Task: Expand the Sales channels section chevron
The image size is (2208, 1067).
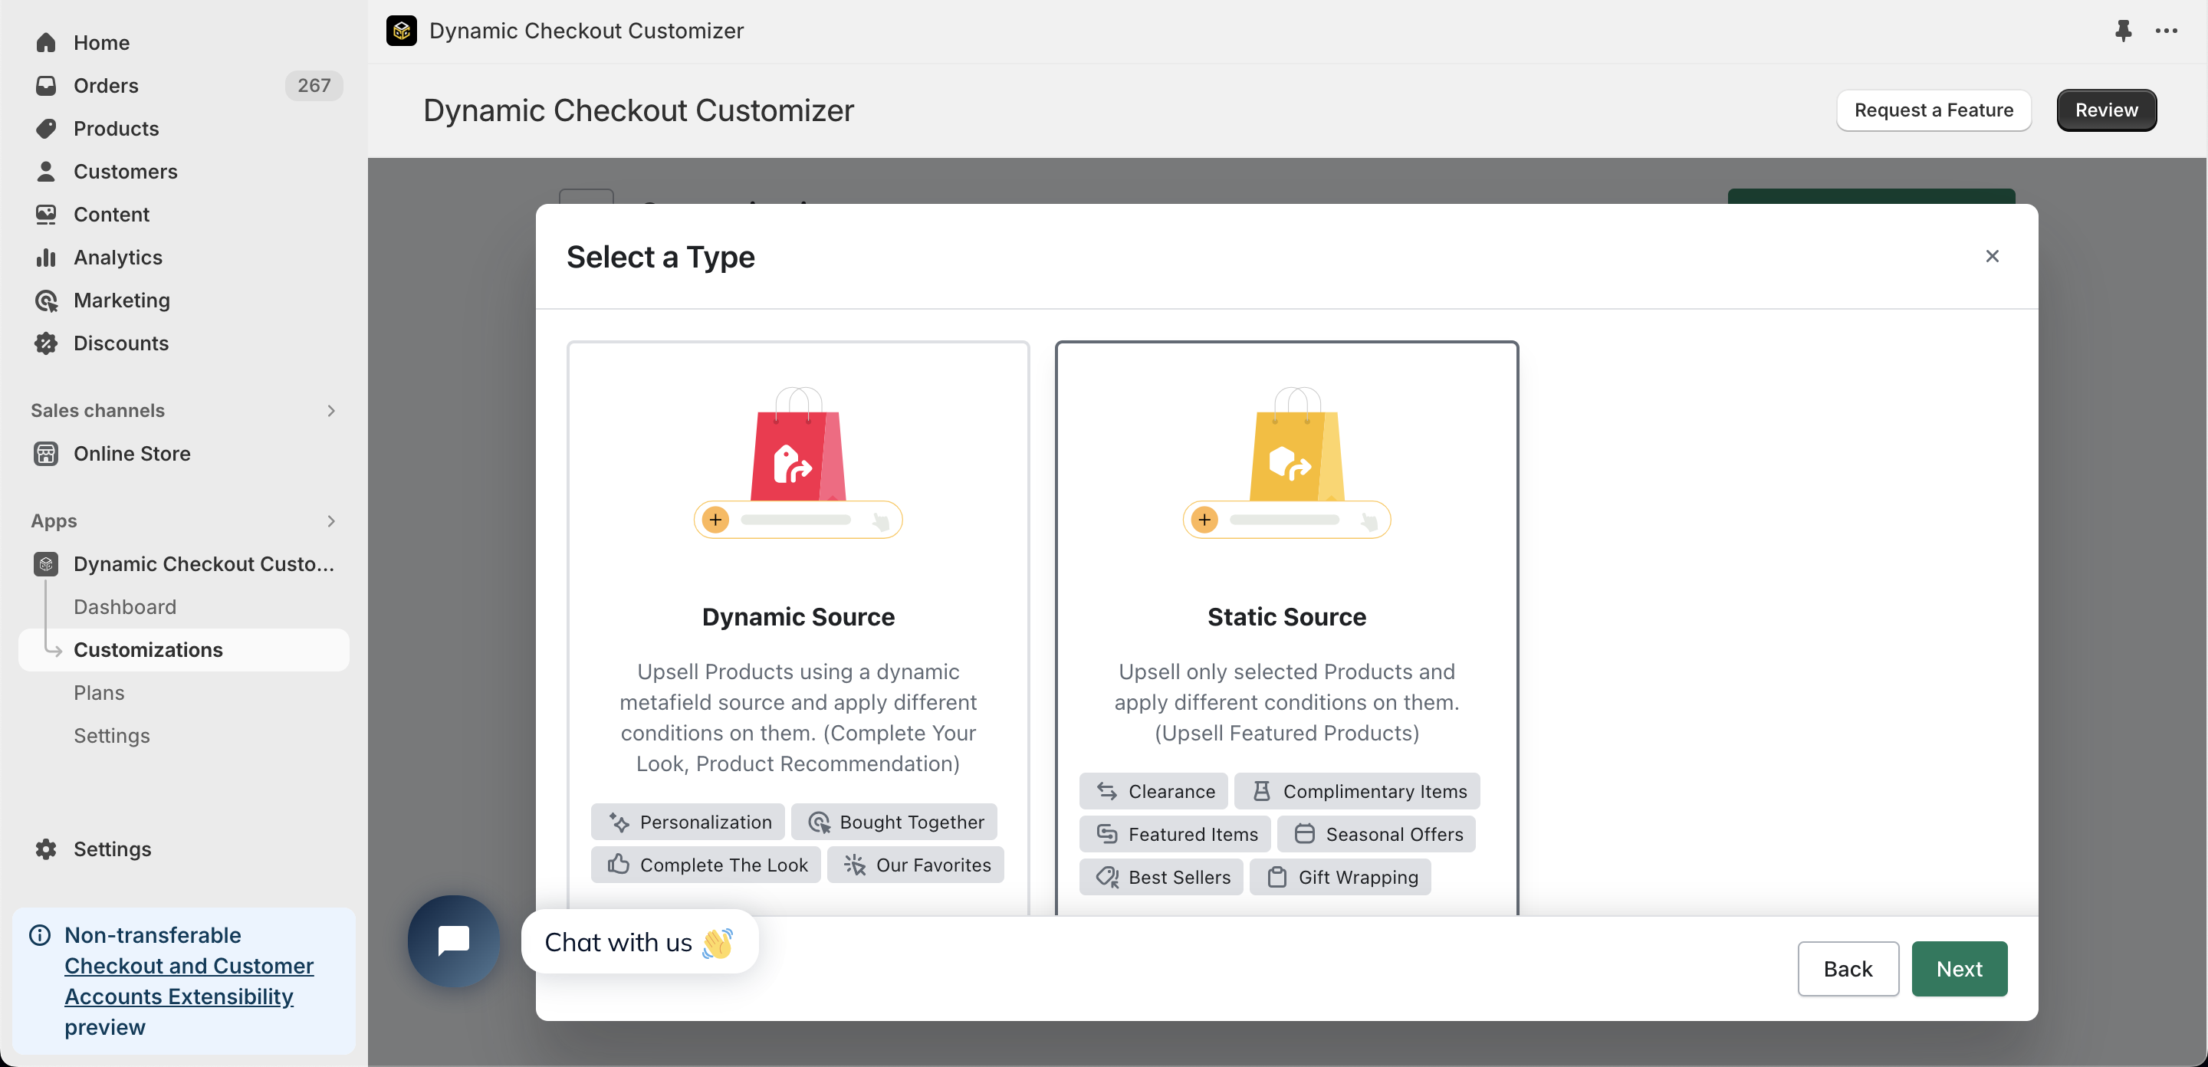Action: click(331, 411)
